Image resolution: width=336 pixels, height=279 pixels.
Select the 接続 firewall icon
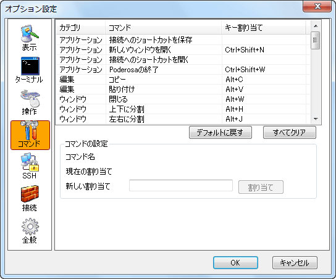coord(30,198)
